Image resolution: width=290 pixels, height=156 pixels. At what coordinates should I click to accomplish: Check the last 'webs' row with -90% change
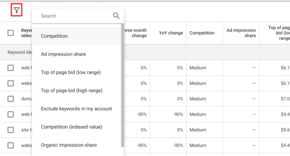tap(10, 146)
